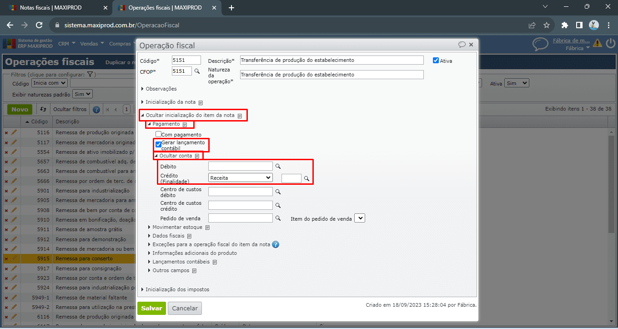Screen dimensions: 618x329
Task: Open the Ativa filter dropdown
Action: pyautogui.click(x=518, y=83)
